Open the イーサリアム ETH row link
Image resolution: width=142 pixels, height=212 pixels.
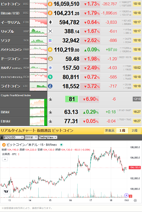(15, 22)
